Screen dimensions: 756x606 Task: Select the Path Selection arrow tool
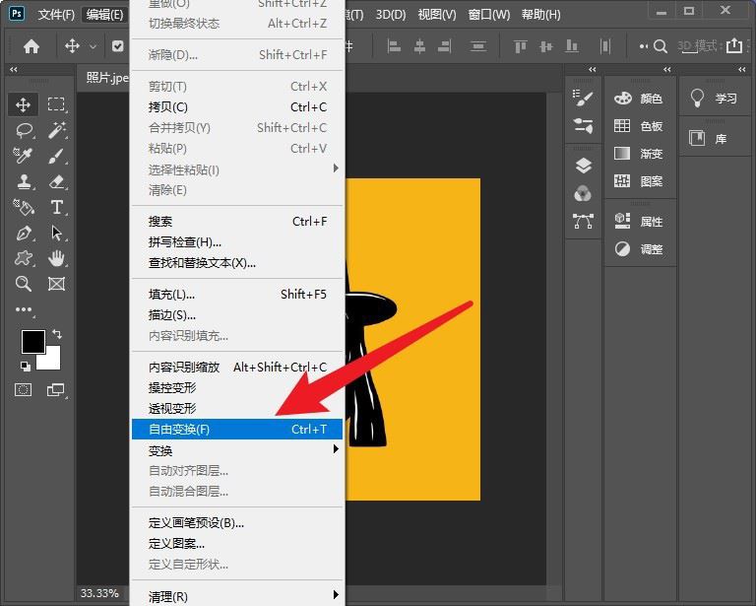[56, 234]
